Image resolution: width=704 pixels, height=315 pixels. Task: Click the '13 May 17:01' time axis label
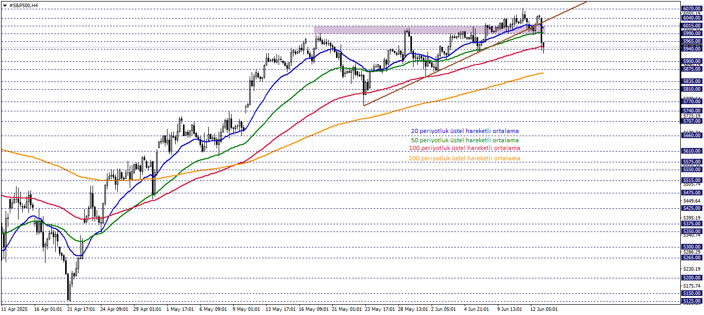(x=281, y=309)
